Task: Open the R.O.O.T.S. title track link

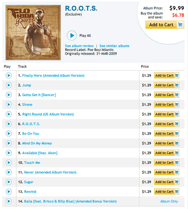Action: point(31,124)
